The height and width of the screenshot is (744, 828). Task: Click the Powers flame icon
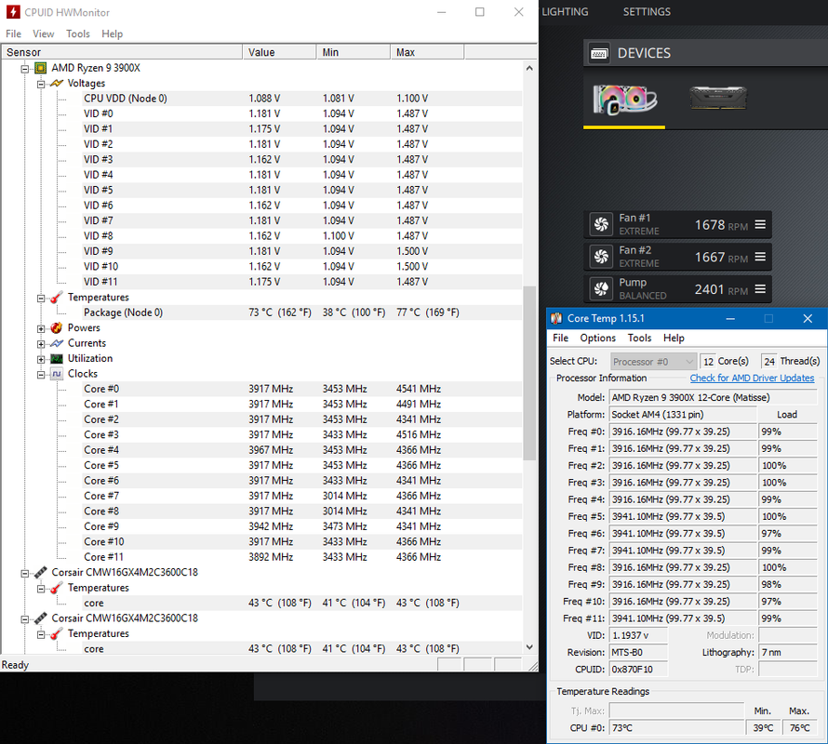click(57, 328)
